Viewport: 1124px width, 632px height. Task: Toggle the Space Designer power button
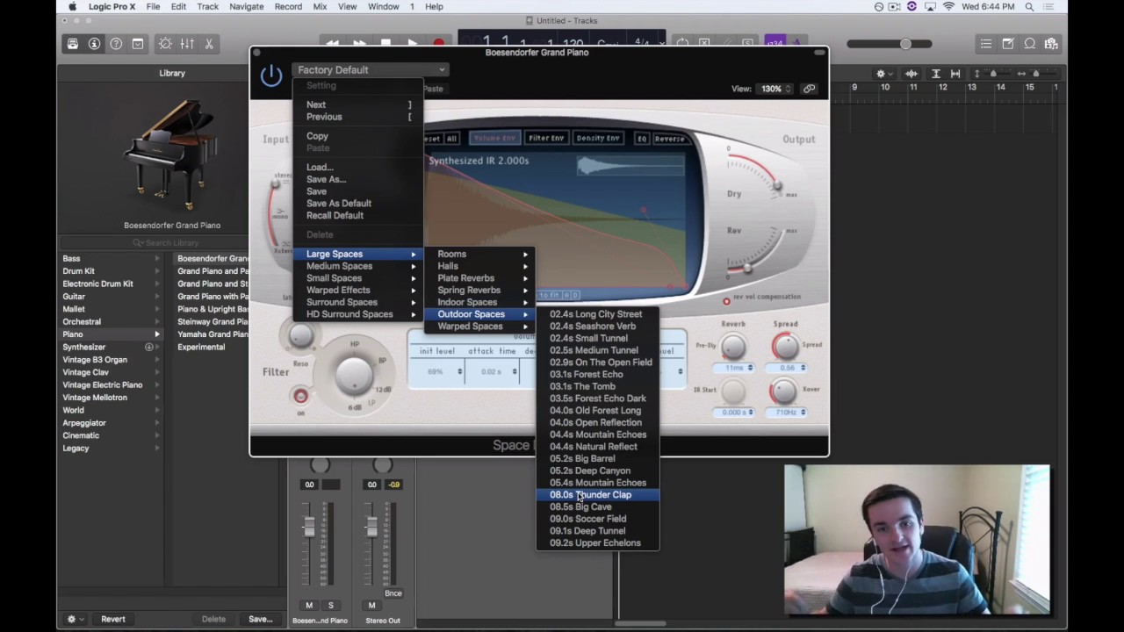(x=270, y=75)
